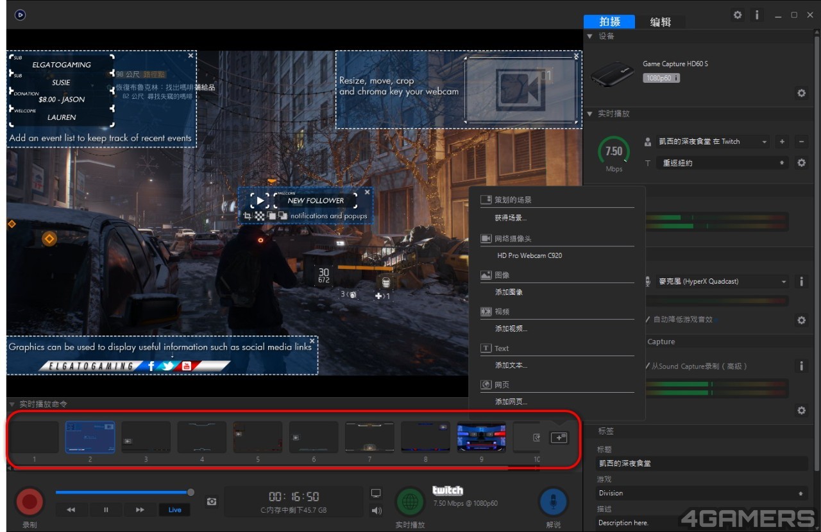Open the Division game dropdown

(x=702, y=493)
